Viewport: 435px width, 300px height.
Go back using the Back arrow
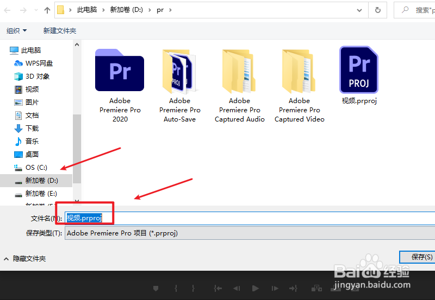7,10
